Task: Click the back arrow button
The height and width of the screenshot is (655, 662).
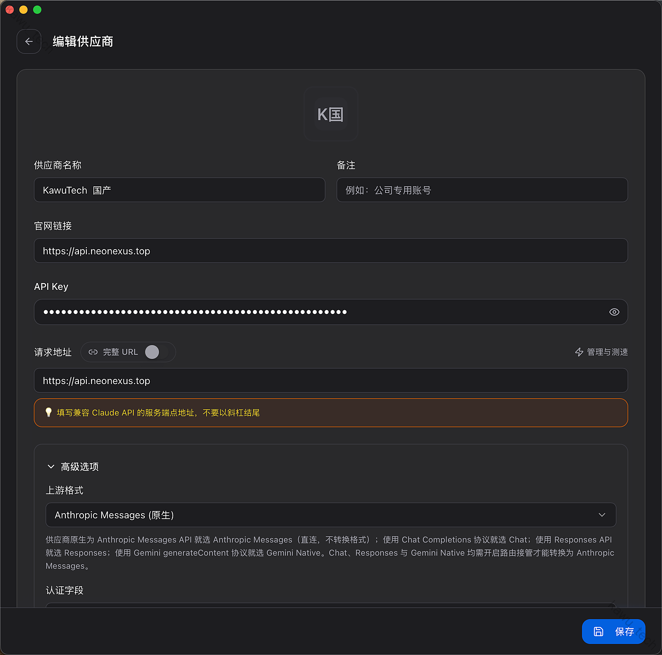Action: pyautogui.click(x=29, y=41)
